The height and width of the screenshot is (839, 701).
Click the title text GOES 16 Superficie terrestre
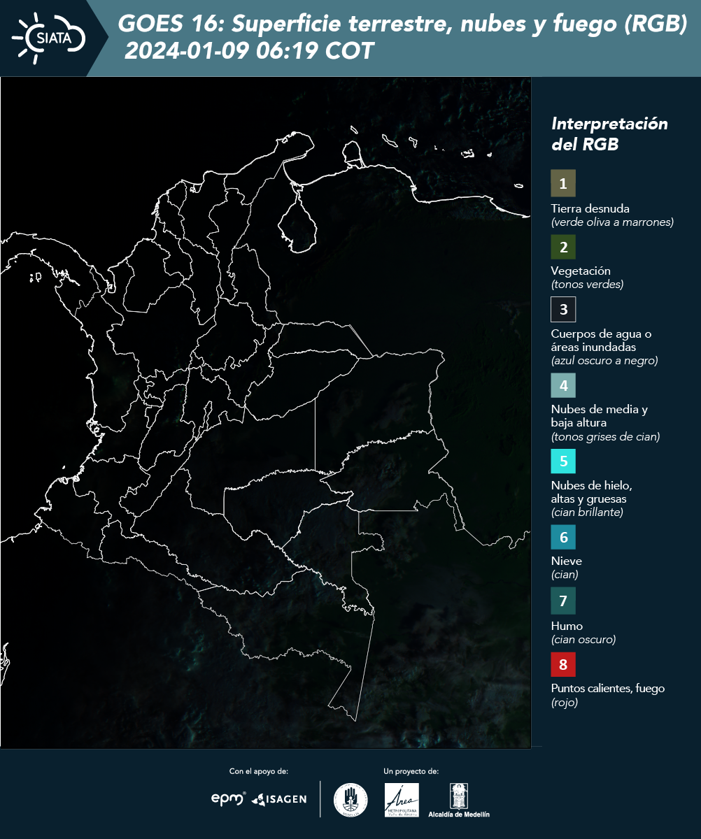coord(403,24)
